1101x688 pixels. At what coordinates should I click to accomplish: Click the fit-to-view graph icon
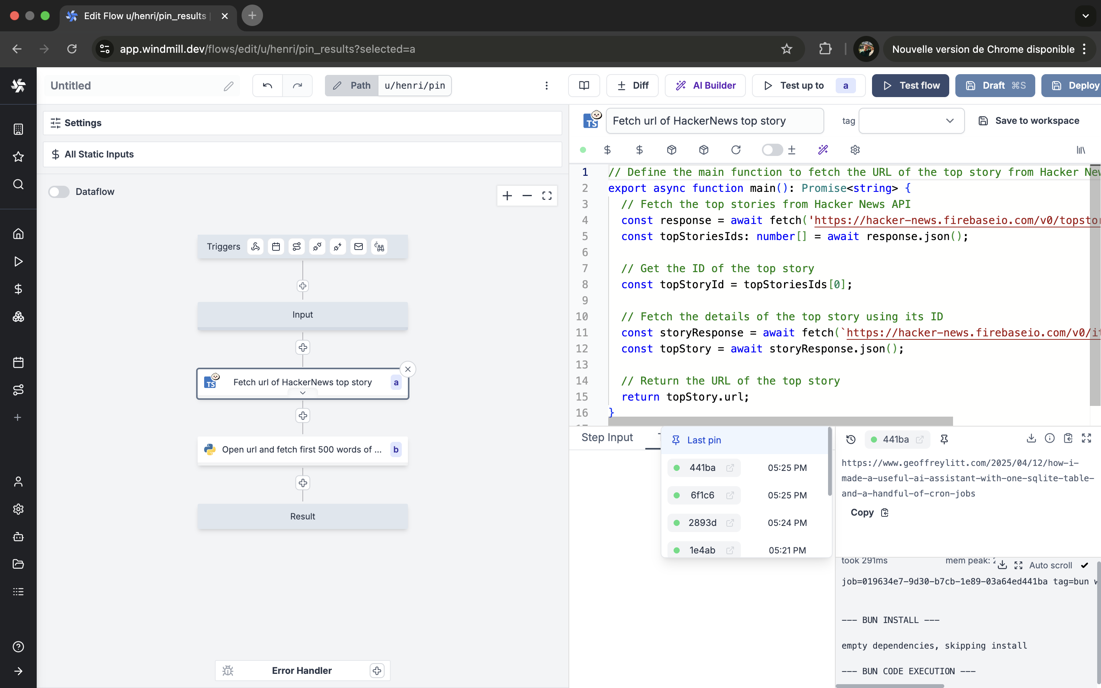(547, 196)
